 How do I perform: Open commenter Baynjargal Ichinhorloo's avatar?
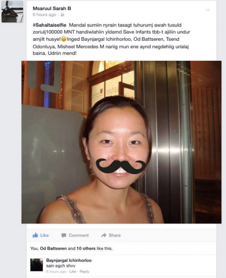[x=37, y=265]
